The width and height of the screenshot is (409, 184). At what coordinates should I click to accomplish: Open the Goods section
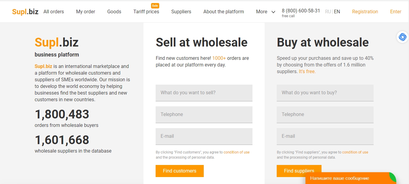114,11
